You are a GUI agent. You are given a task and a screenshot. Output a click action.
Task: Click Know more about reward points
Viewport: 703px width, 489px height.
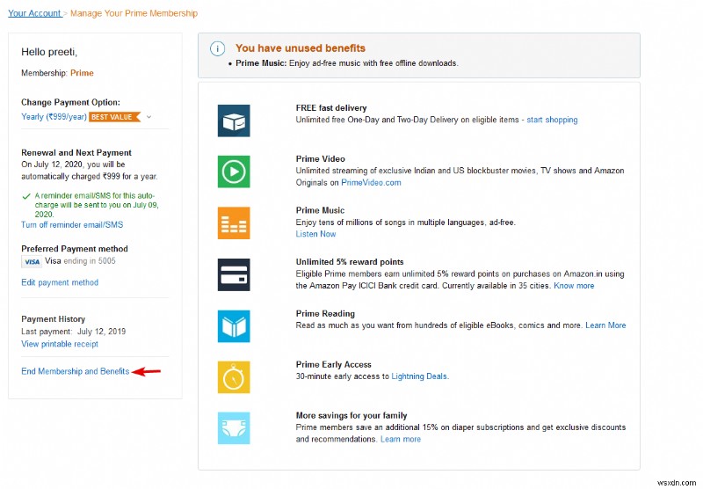coord(574,286)
